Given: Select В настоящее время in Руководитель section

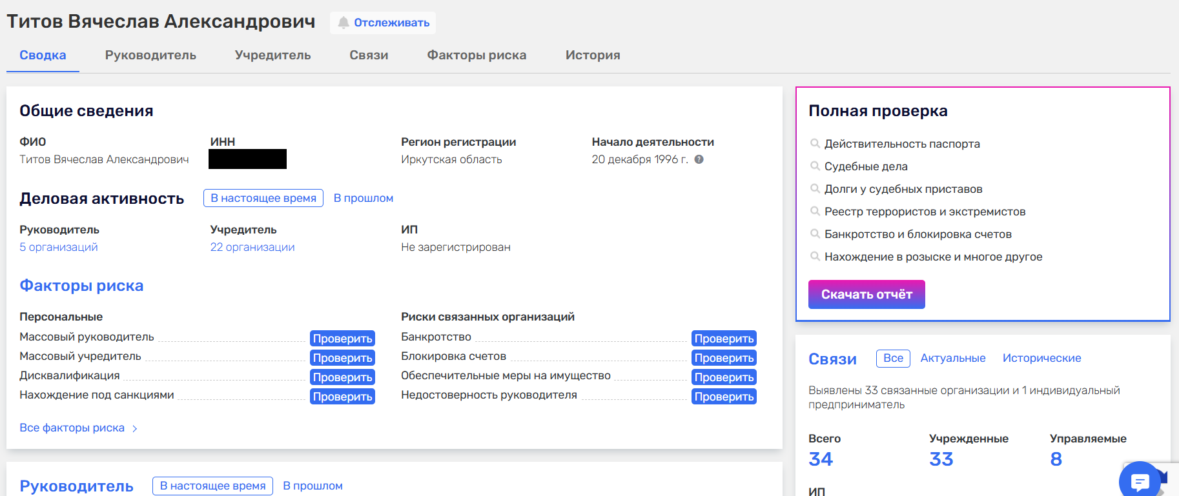Looking at the screenshot, I should click(x=212, y=486).
